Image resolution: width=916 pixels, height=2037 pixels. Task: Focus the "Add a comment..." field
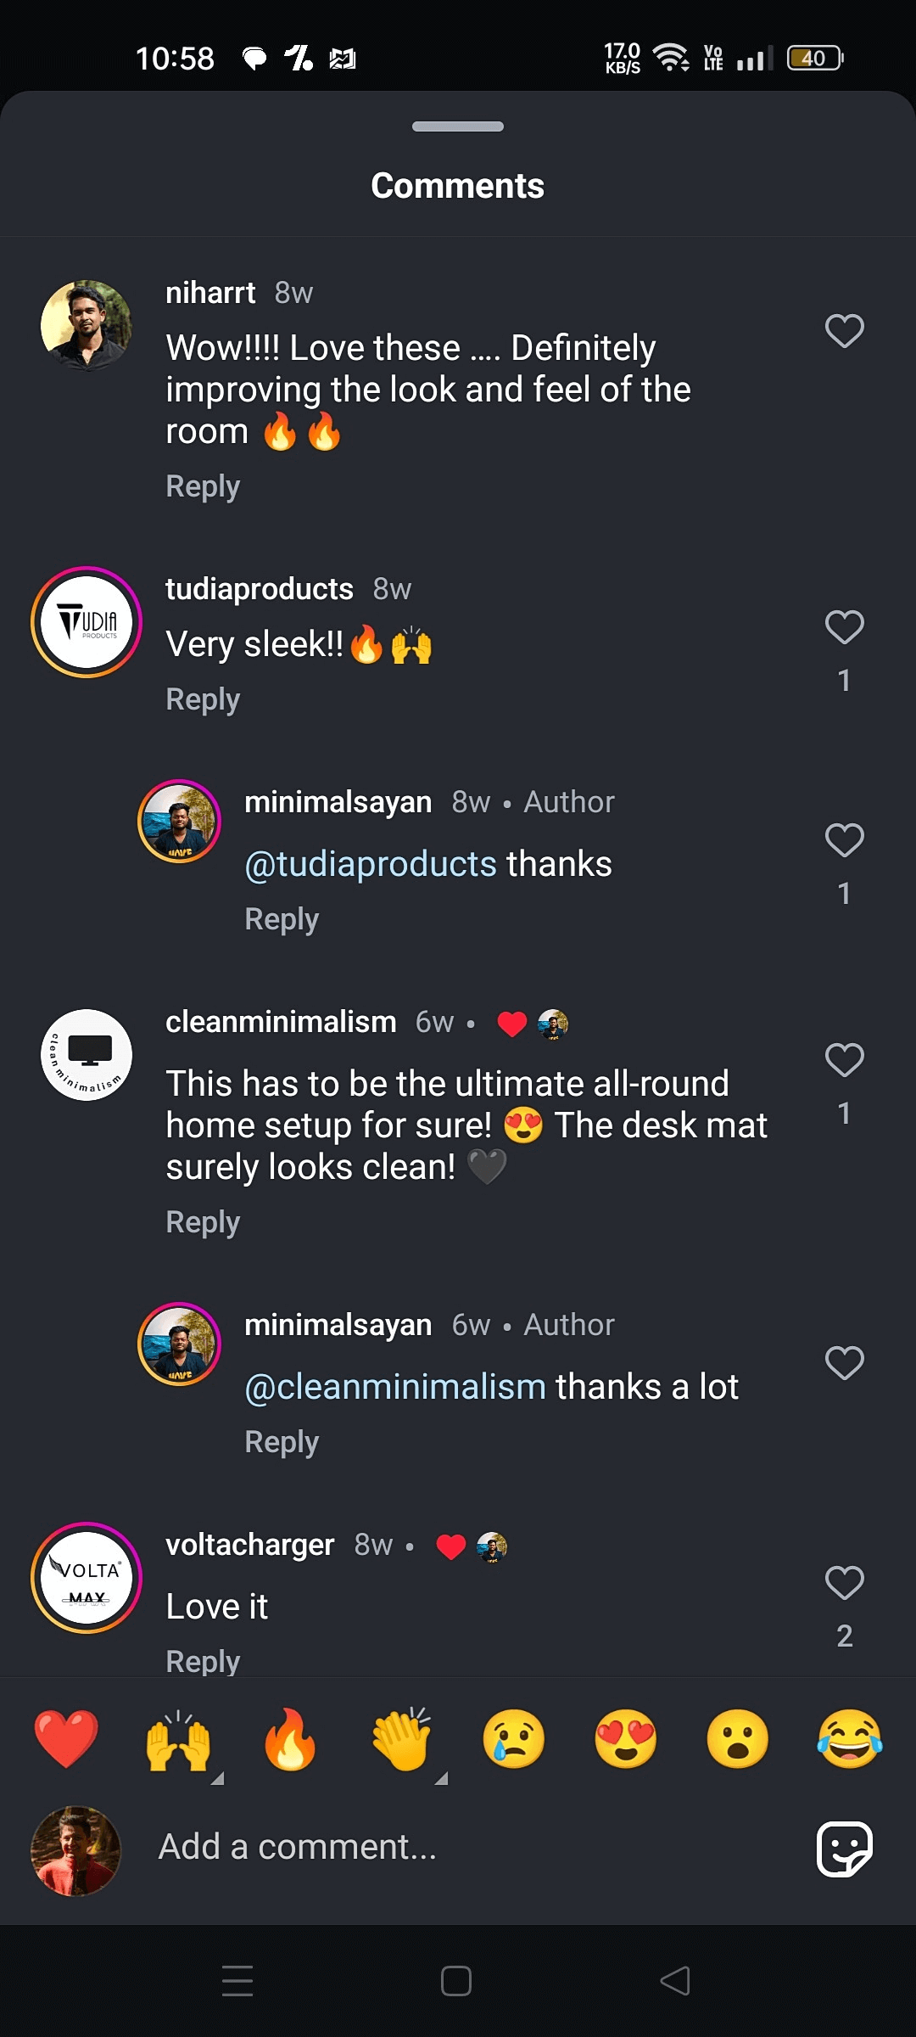point(458,1848)
